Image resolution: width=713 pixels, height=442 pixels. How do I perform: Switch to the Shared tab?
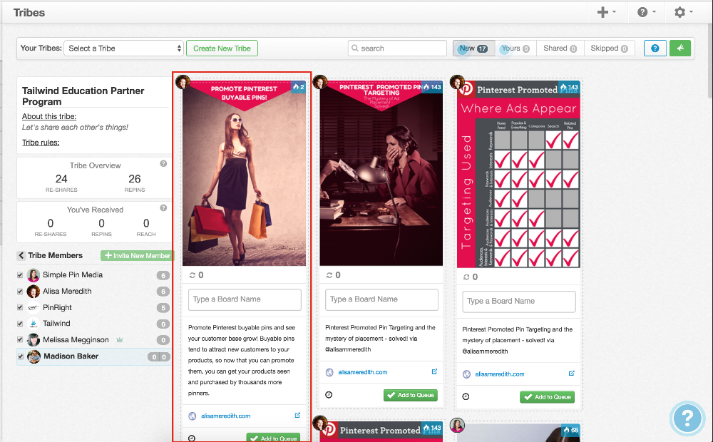tap(560, 48)
